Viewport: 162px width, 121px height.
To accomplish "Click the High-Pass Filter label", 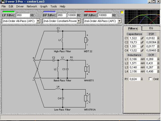I will [x=62, y=51].
